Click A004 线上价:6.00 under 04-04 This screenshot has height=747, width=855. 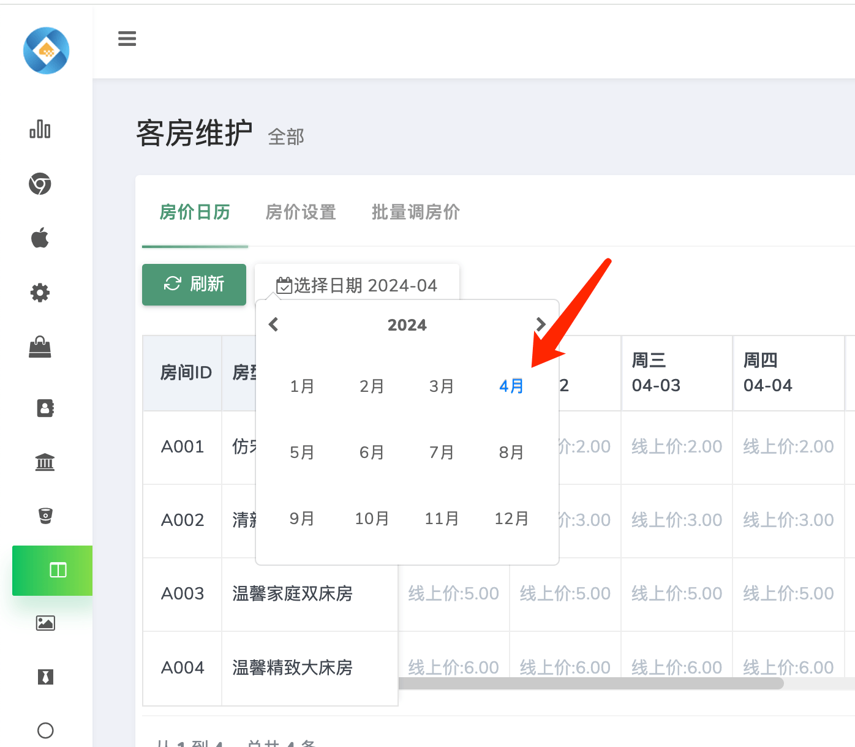pos(788,667)
